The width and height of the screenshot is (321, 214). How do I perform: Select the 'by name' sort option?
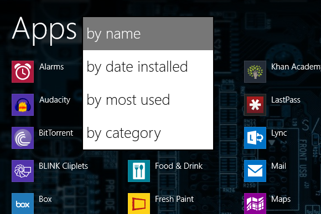pos(148,34)
